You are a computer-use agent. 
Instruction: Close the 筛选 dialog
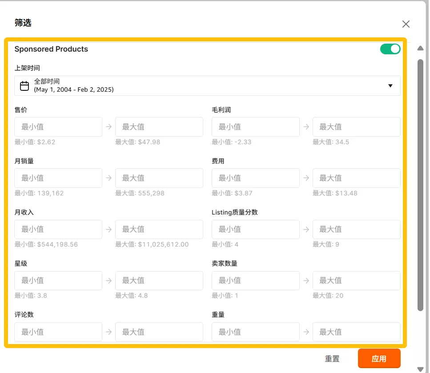[406, 24]
